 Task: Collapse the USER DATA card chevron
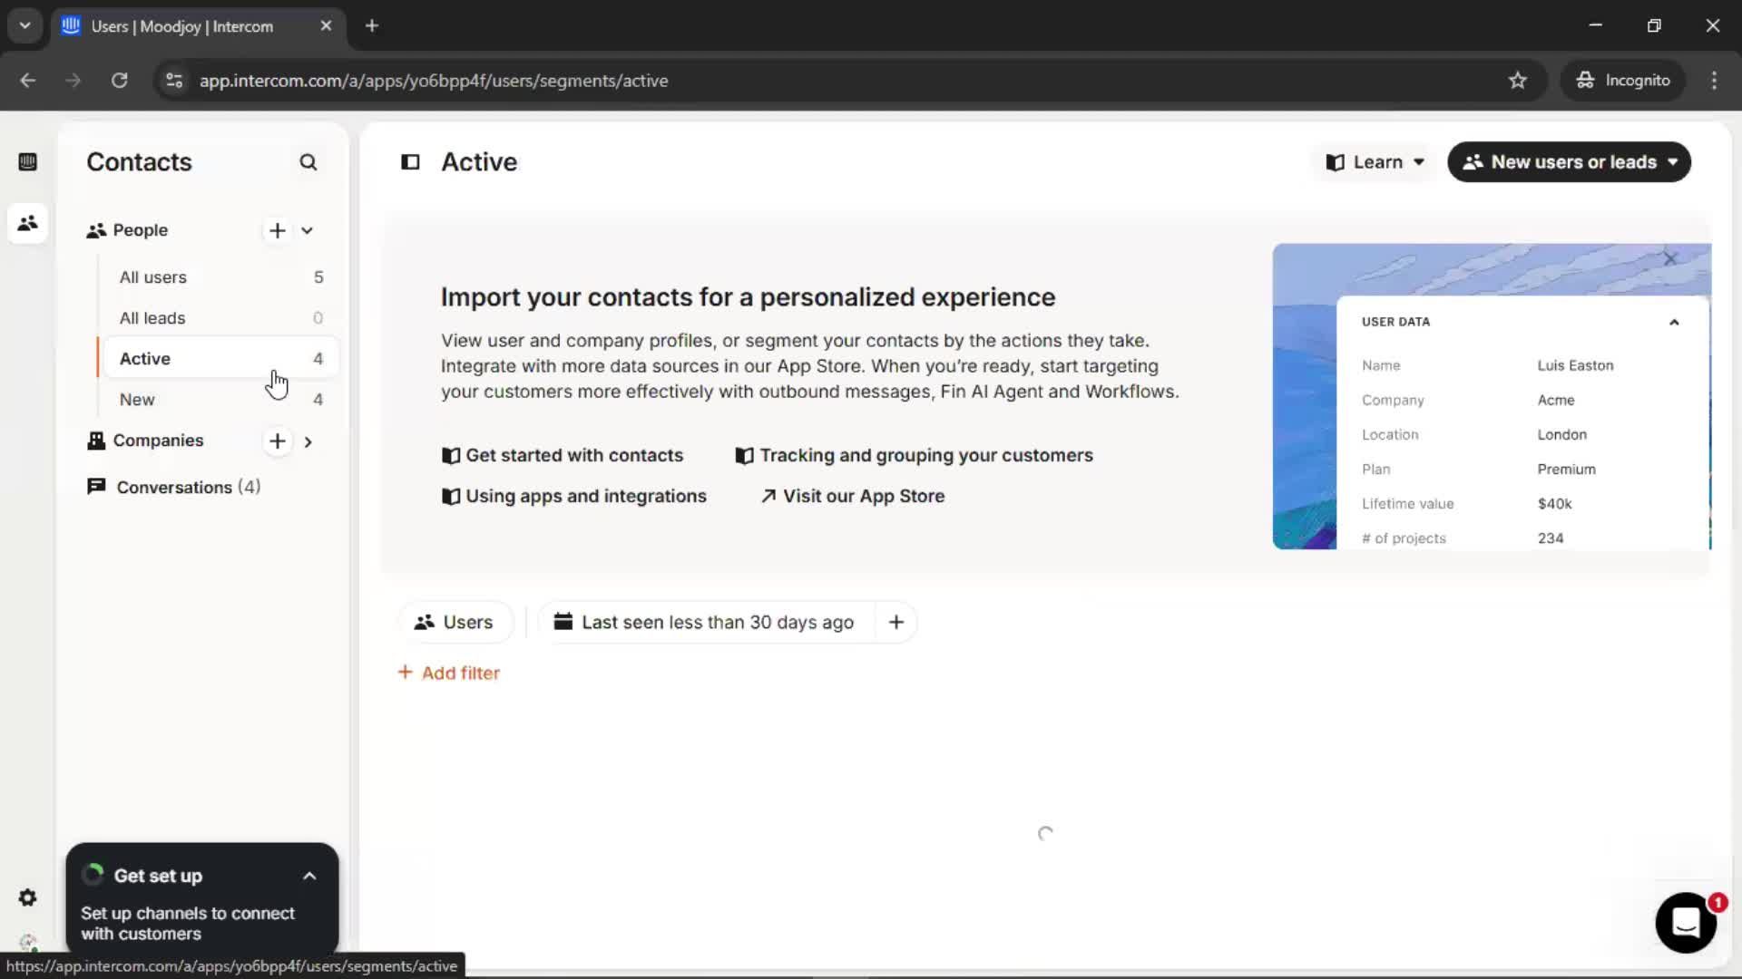(x=1674, y=322)
